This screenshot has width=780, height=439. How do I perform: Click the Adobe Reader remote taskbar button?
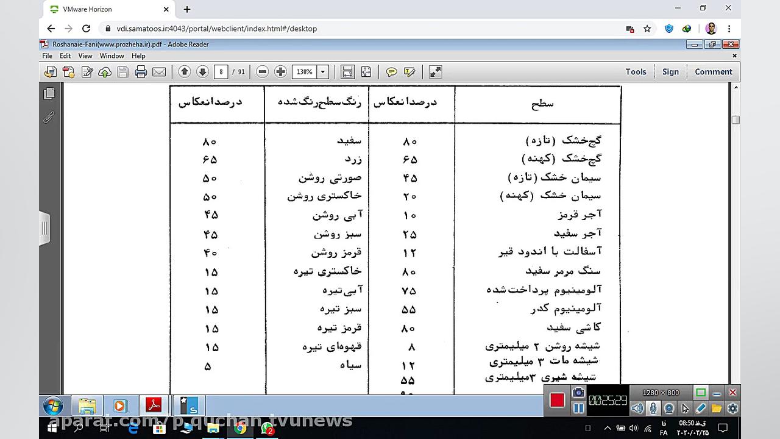154,405
